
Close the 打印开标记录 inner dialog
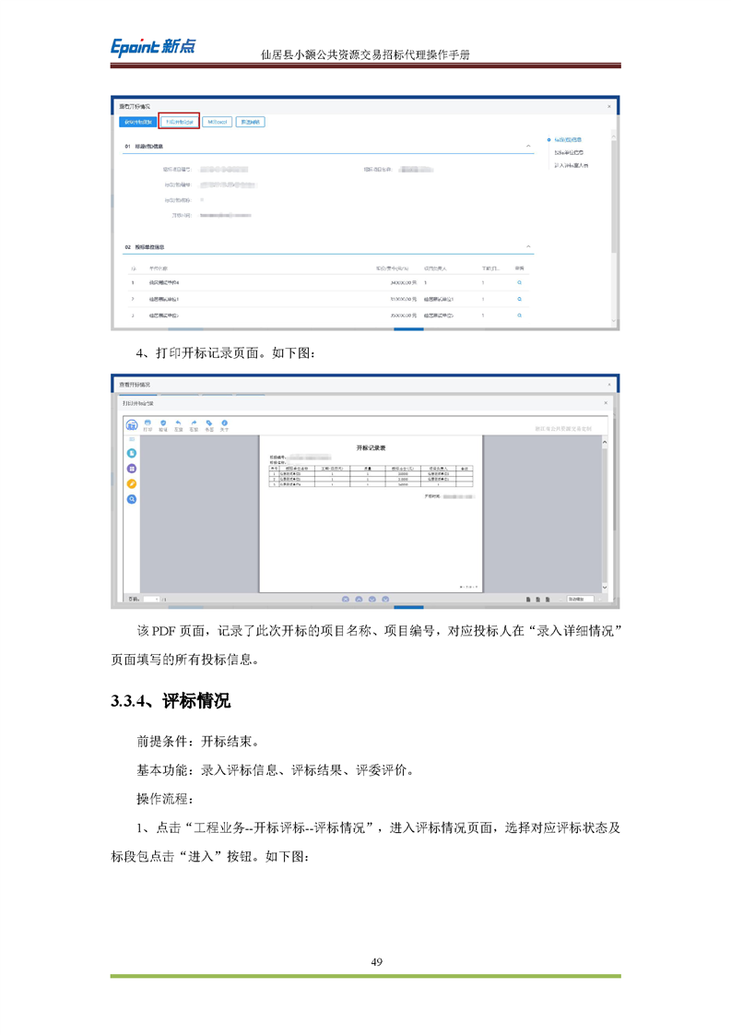(606, 402)
